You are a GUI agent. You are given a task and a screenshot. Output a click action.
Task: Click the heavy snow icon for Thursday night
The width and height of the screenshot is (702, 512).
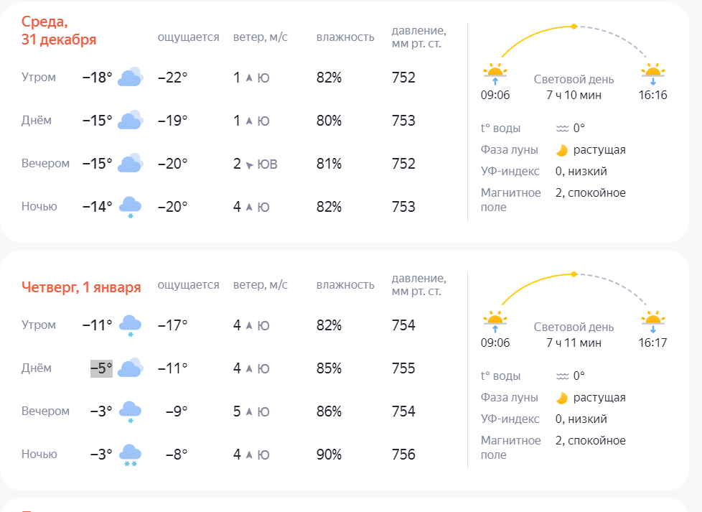pyautogui.click(x=130, y=455)
